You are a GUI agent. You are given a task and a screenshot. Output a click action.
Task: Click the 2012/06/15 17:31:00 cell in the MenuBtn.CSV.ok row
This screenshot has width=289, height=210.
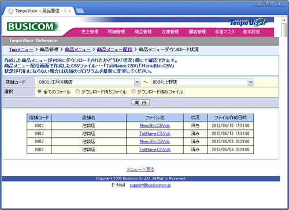click(x=231, y=126)
